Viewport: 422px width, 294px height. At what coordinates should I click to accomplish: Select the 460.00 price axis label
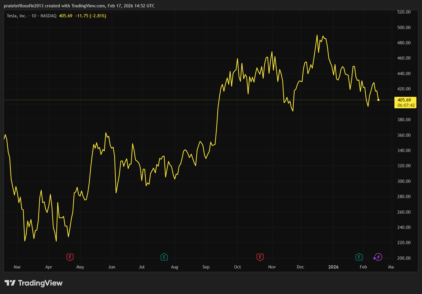tap(404, 58)
